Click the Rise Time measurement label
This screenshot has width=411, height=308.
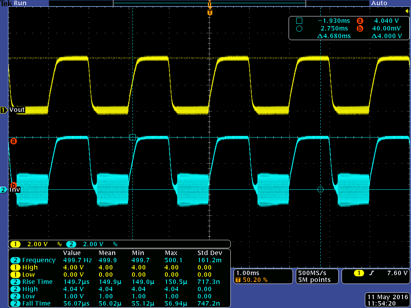coord(37,282)
